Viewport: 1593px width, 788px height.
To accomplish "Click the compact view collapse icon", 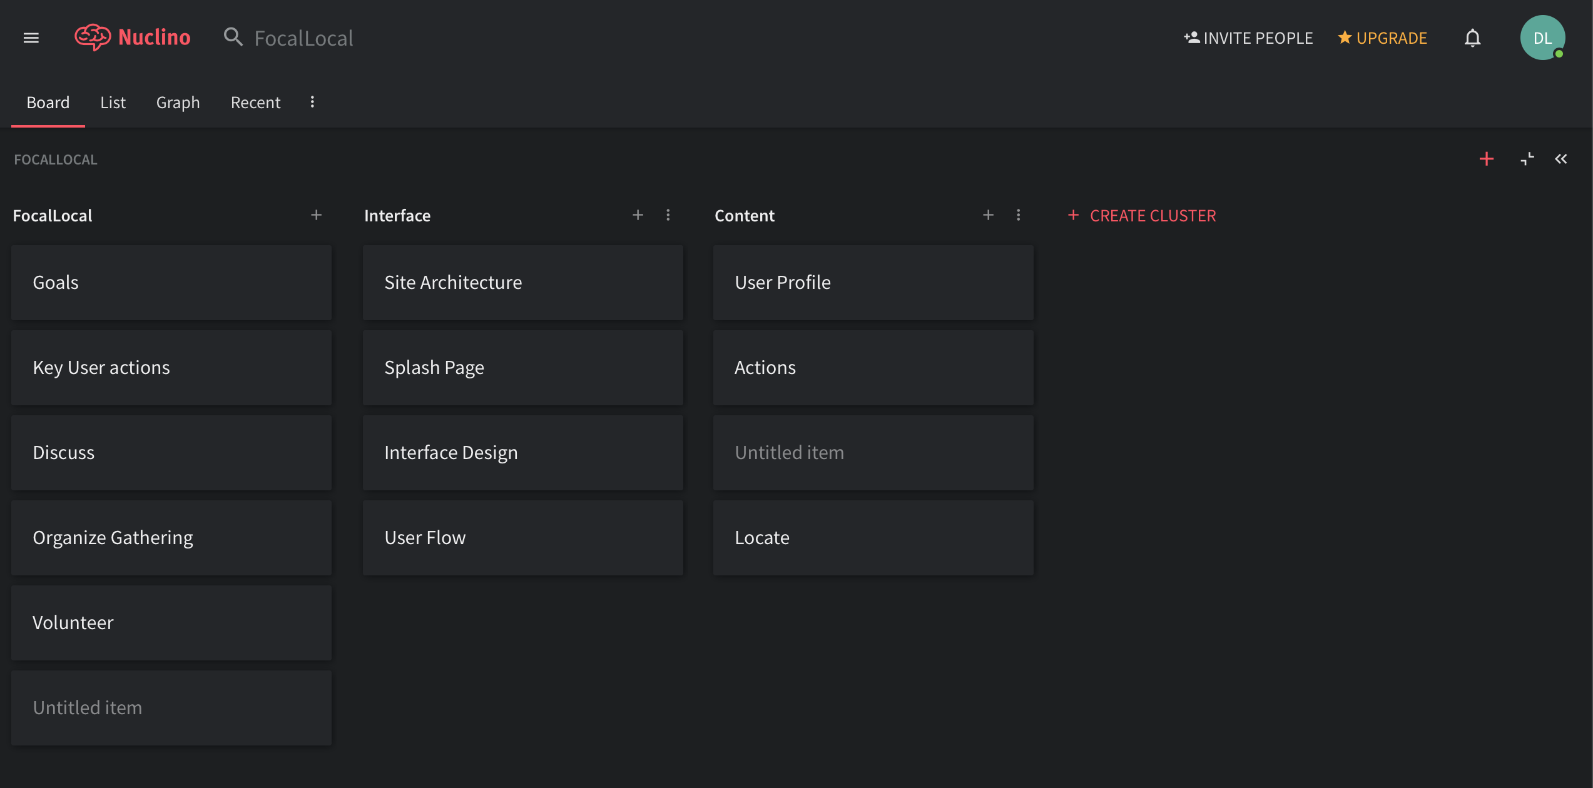I will [x=1527, y=159].
